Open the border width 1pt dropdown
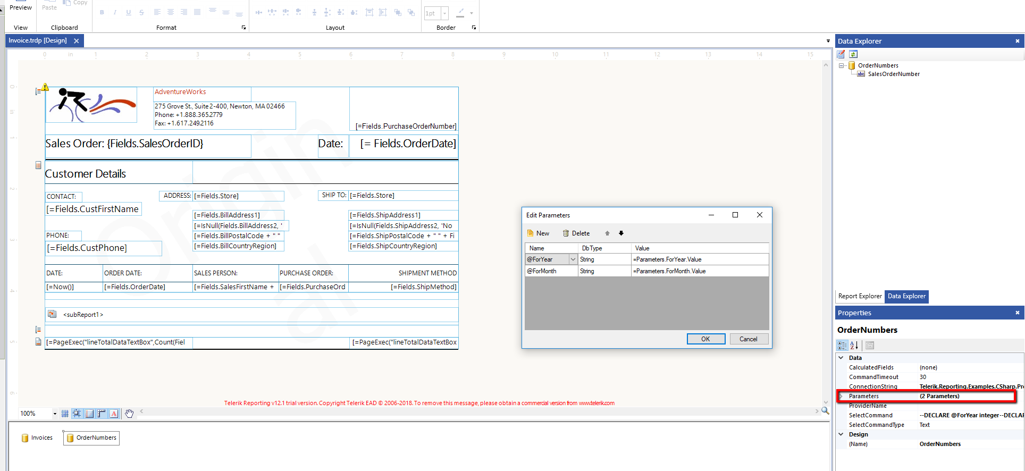 click(445, 13)
